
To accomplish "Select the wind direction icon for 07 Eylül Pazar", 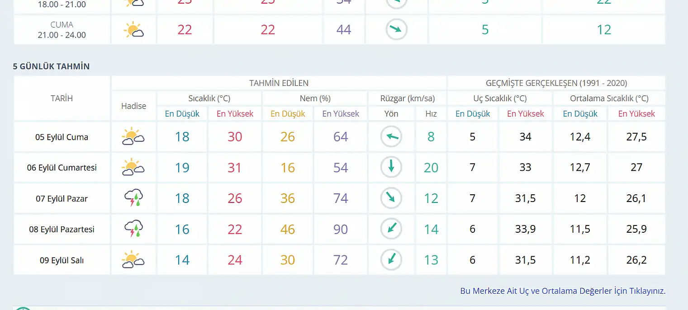I will (391, 198).
